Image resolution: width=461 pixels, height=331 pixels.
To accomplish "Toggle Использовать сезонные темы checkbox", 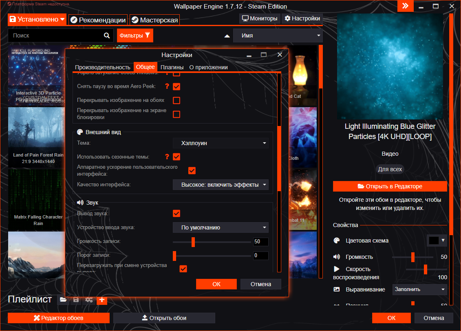I will pyautogui.click(x=176, y=157).
